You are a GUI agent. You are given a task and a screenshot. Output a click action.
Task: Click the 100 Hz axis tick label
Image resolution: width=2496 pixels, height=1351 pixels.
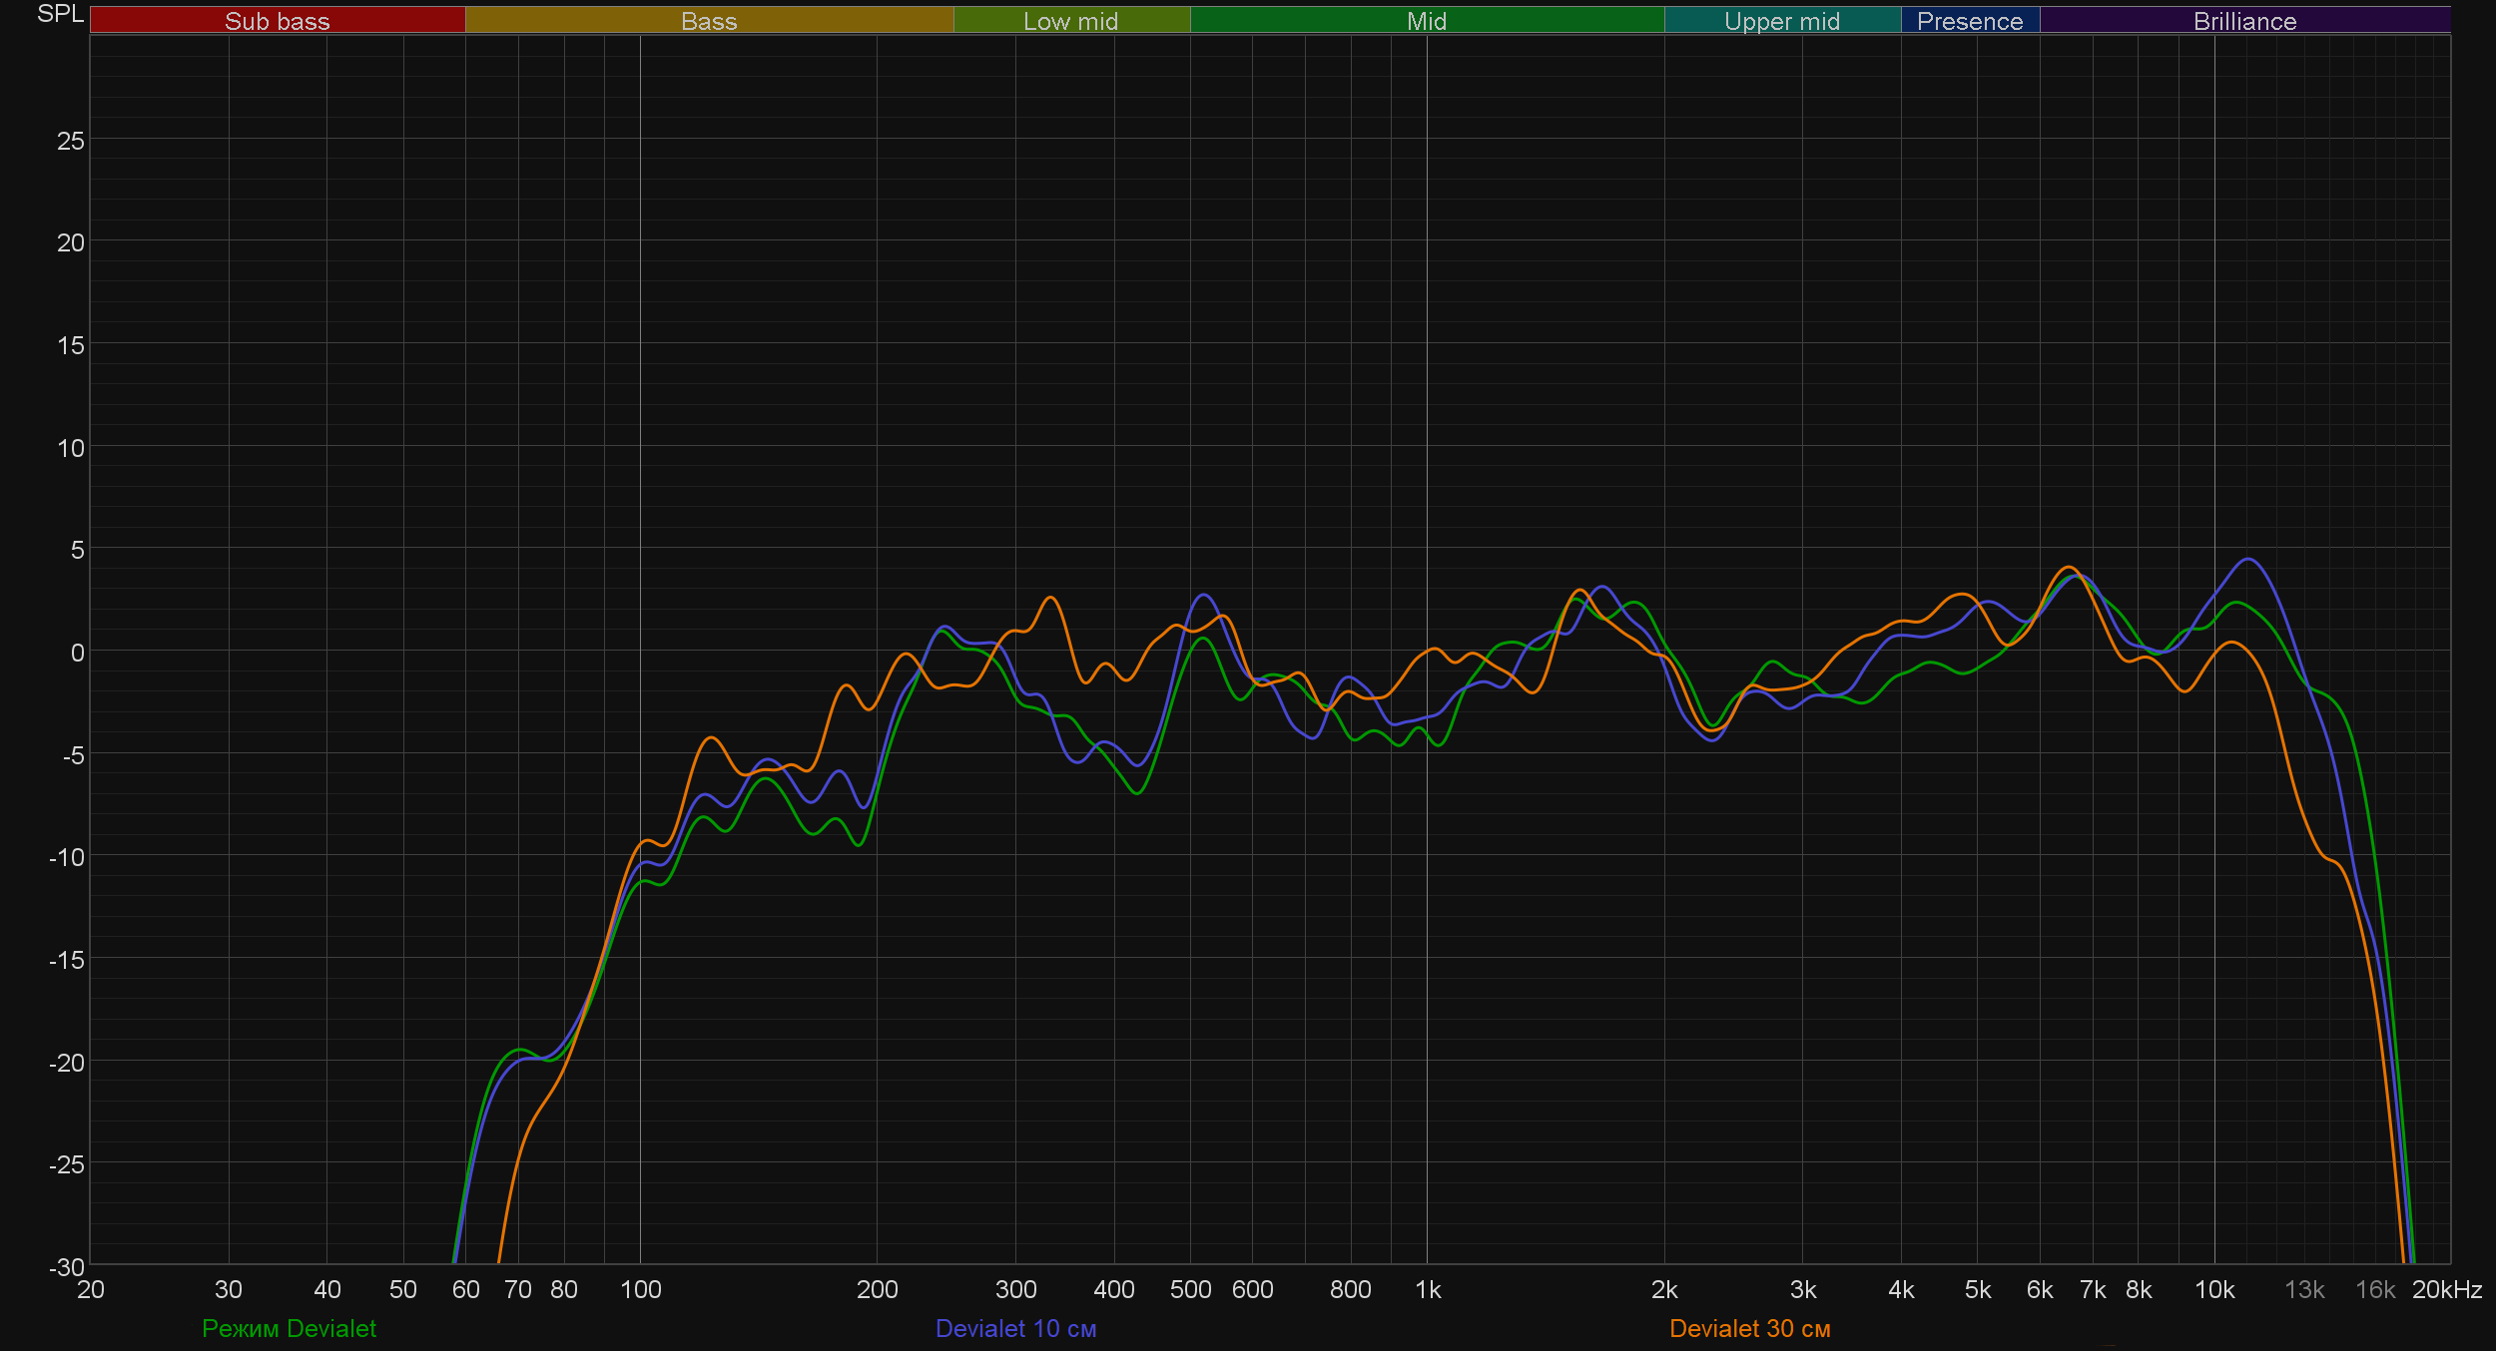point(640,1290)
